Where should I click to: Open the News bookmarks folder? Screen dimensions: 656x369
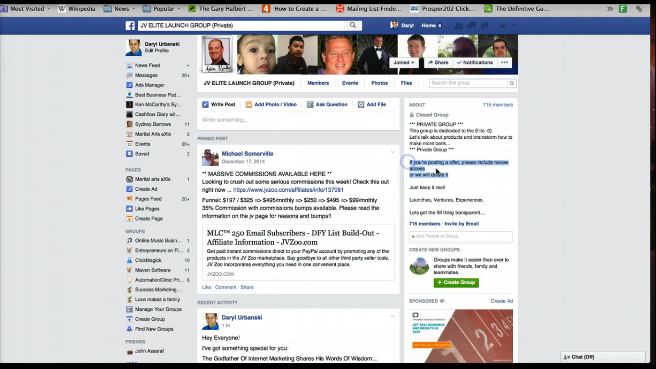coord(120,9)
